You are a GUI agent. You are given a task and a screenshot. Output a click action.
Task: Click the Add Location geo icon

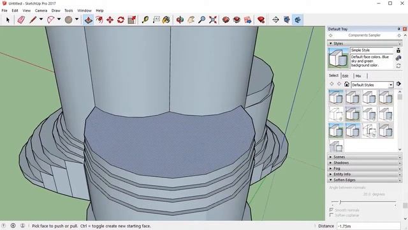point(275,20)
